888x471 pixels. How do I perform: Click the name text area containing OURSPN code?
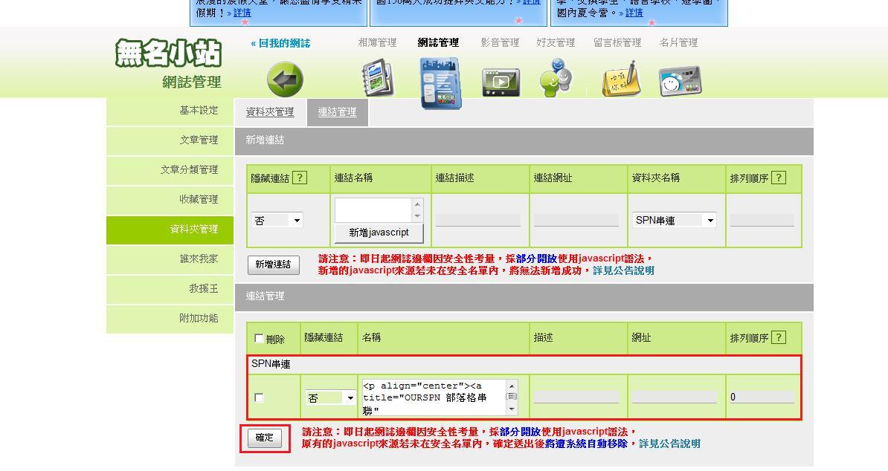pyautogui.click(x=434, y=397)
